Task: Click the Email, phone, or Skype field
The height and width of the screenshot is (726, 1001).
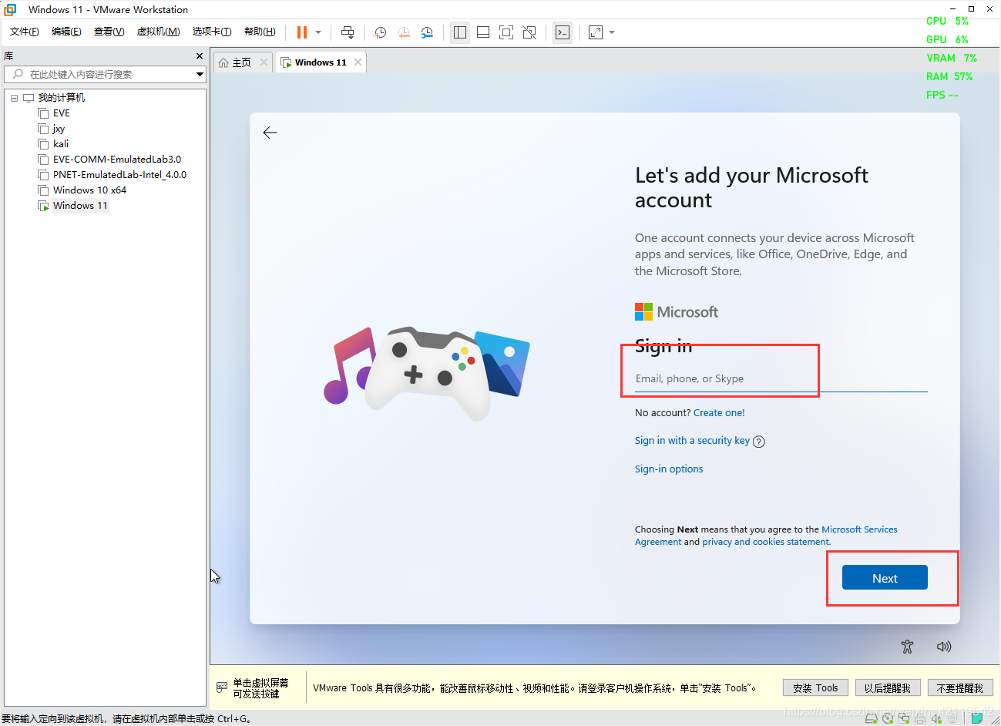Action: 781,379
